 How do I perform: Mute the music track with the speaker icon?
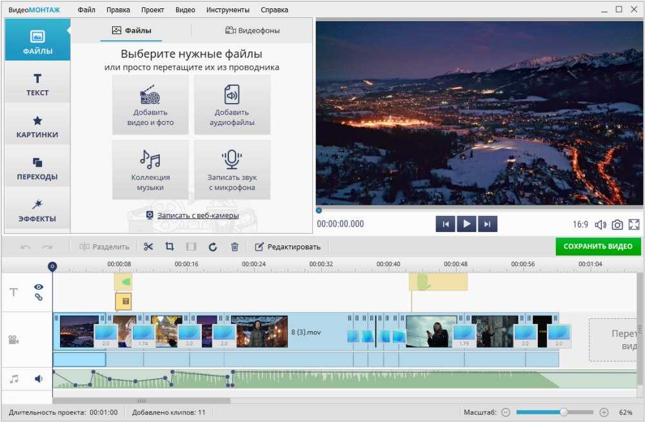pyautogui.click(x=39, y=379)
